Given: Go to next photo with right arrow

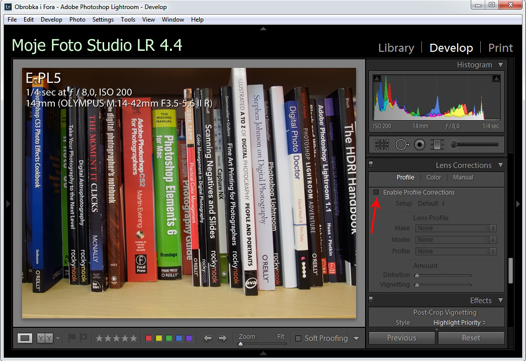Looking at the screenshot, I should click(223, 338).
